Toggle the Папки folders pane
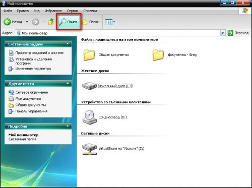 (91, 22)
